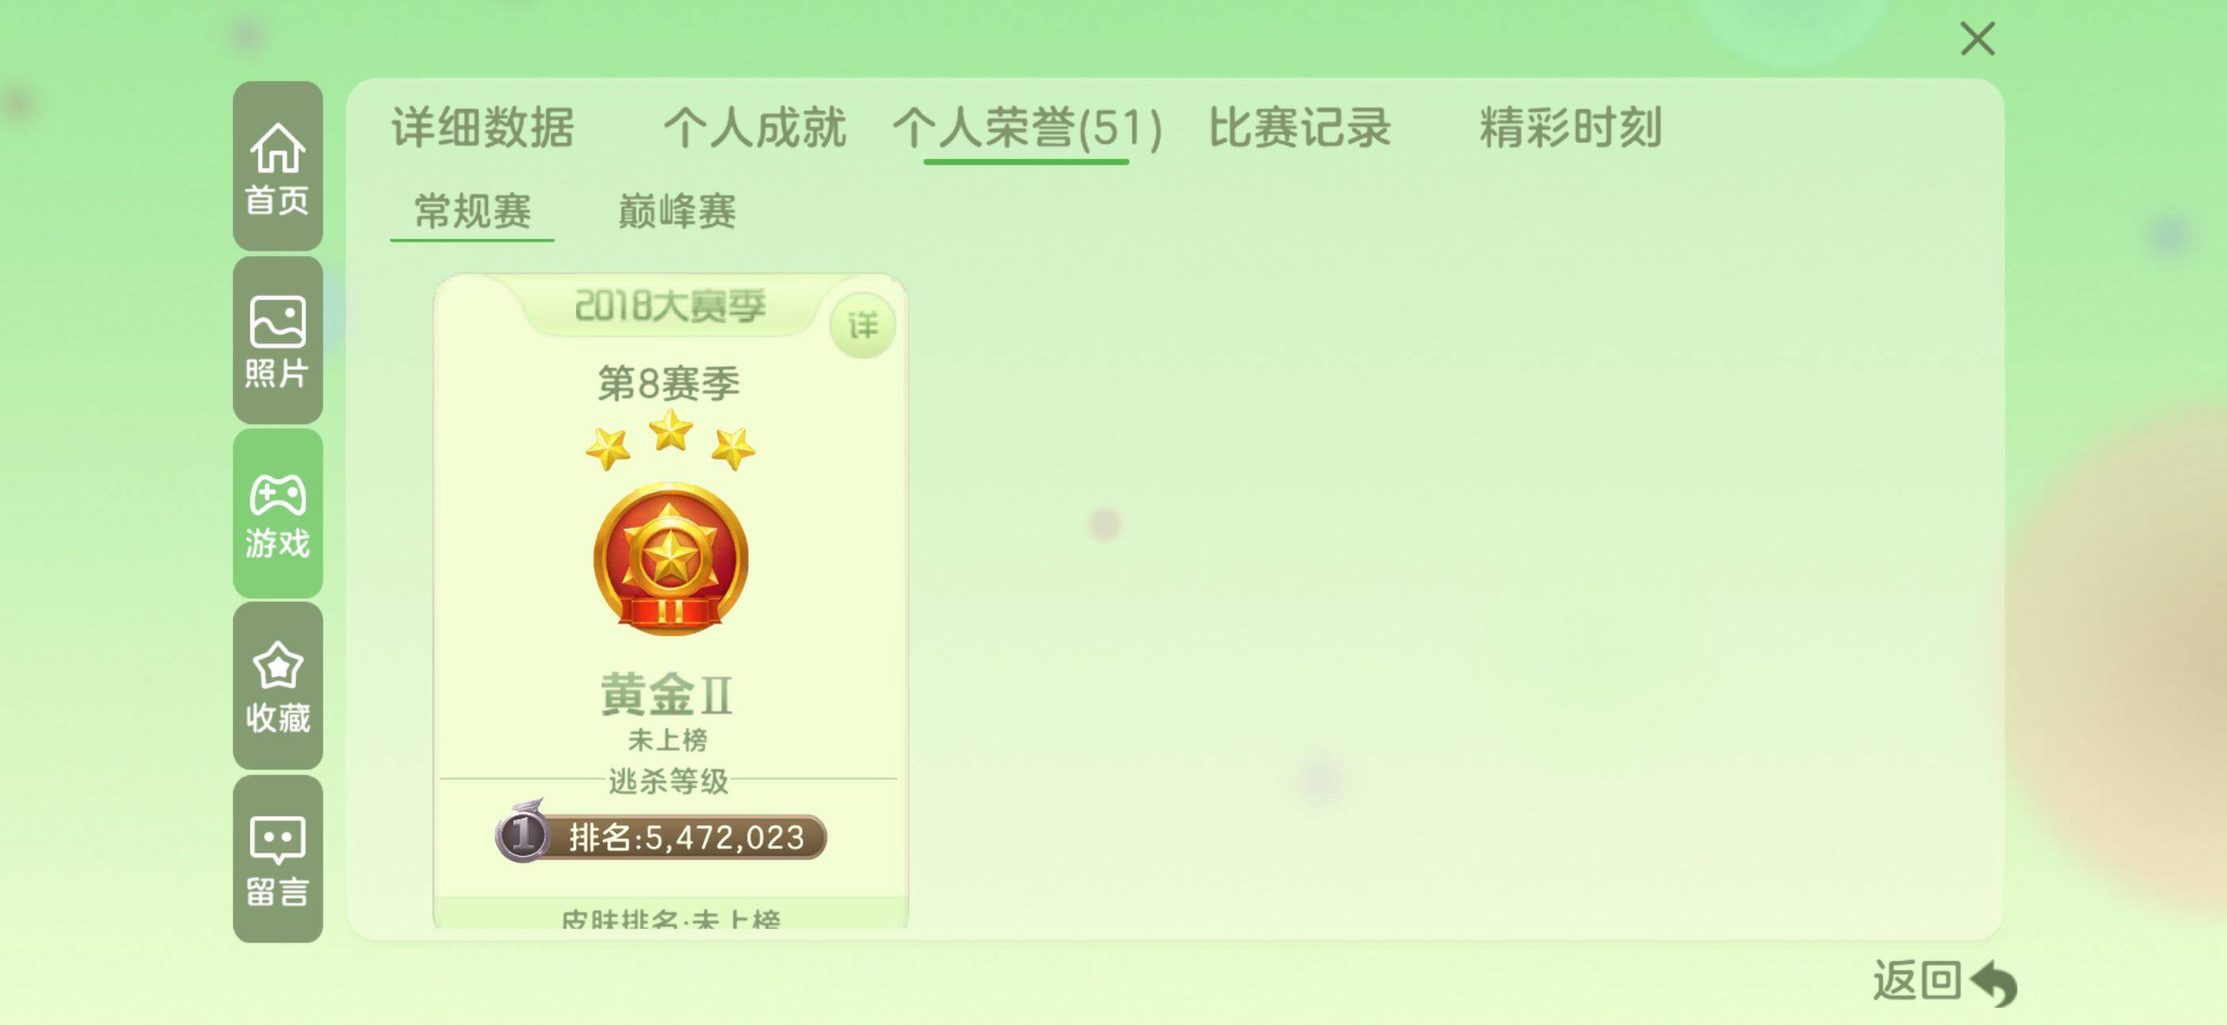Viewport: 2227px width, 1025px height.
Task: Select the 常规赛 sub-tab
Action: 472,211
